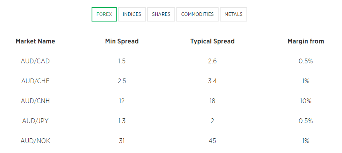The width and height of the screenshot is (342, 153).
Task: Click AUD/CHF typical spread value 3.4
Action: [213, 81]
